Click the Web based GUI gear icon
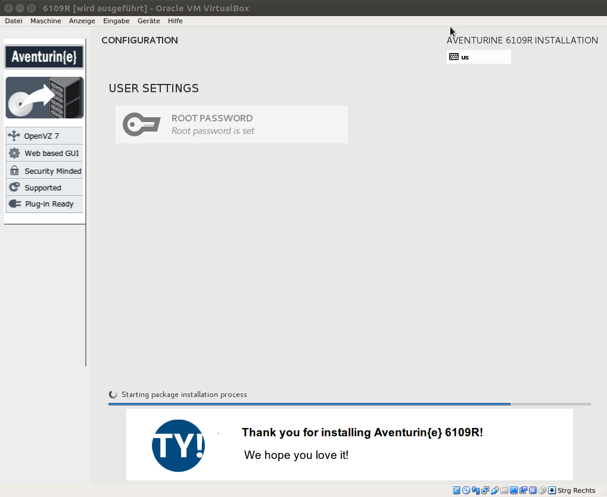This screenshot has width=607, height=497. pos(14,153)
